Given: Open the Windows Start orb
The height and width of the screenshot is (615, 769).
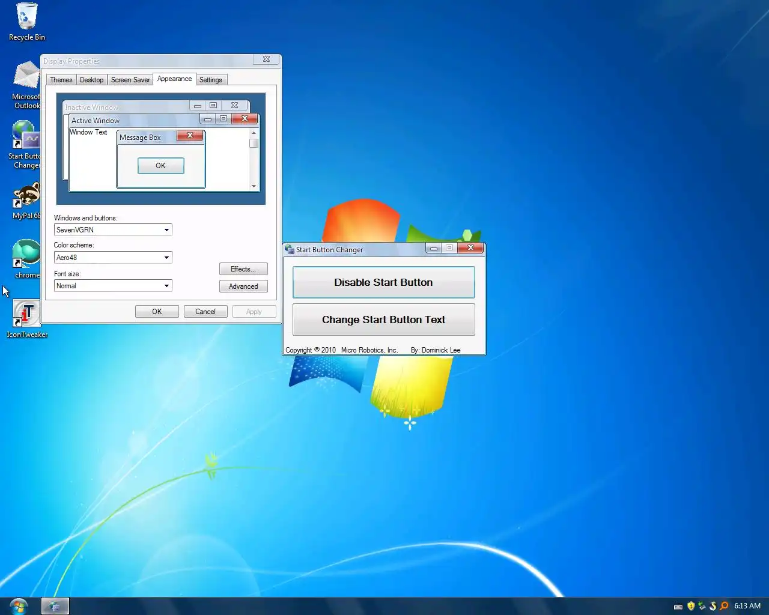Looking at the screenshot, I should (19, 606).
